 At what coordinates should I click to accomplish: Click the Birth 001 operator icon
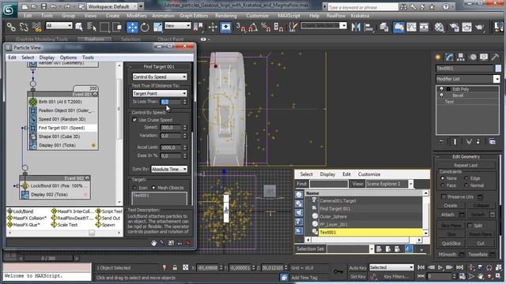tap(33, 102)
